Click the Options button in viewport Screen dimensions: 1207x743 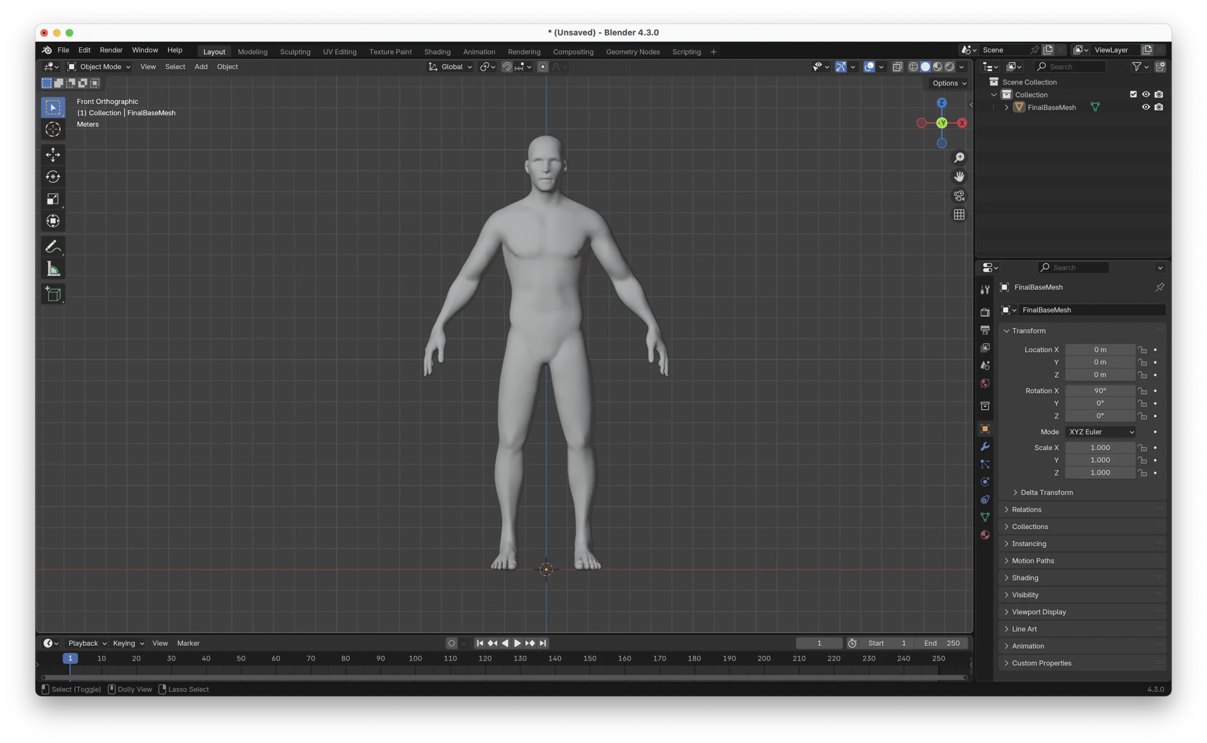(949, 83)
